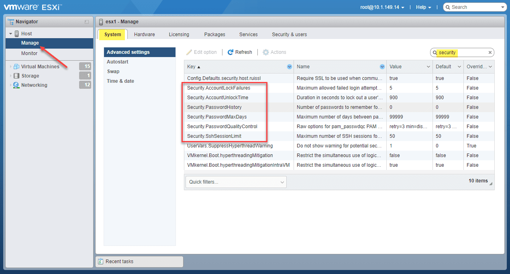Switch to the Hardware tab
Image resolution: width=510 pixels, height=274 pixels.
145,35
